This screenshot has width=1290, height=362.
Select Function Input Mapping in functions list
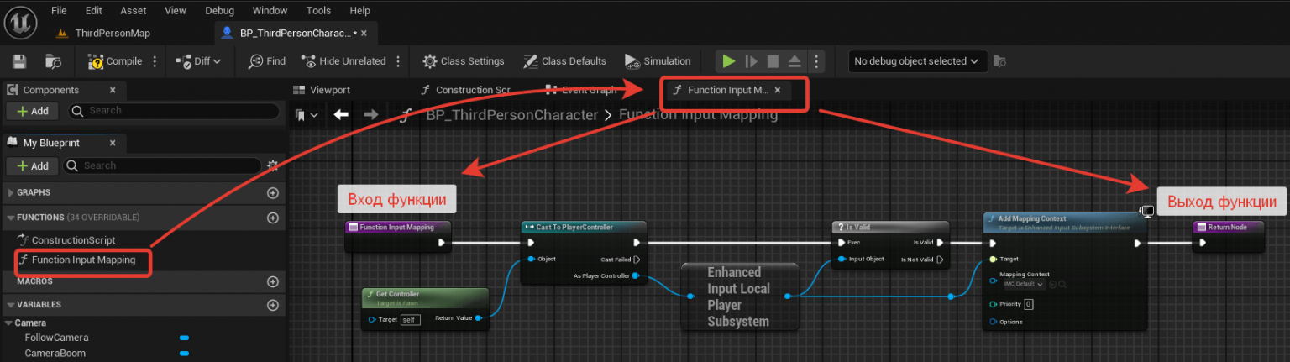pyautogui.click(x=83, y=260)
